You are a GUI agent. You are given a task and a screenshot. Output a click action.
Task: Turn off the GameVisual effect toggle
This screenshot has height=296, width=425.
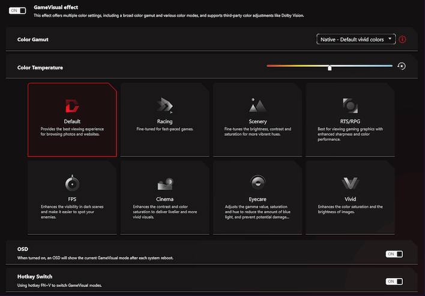[17, 11]
